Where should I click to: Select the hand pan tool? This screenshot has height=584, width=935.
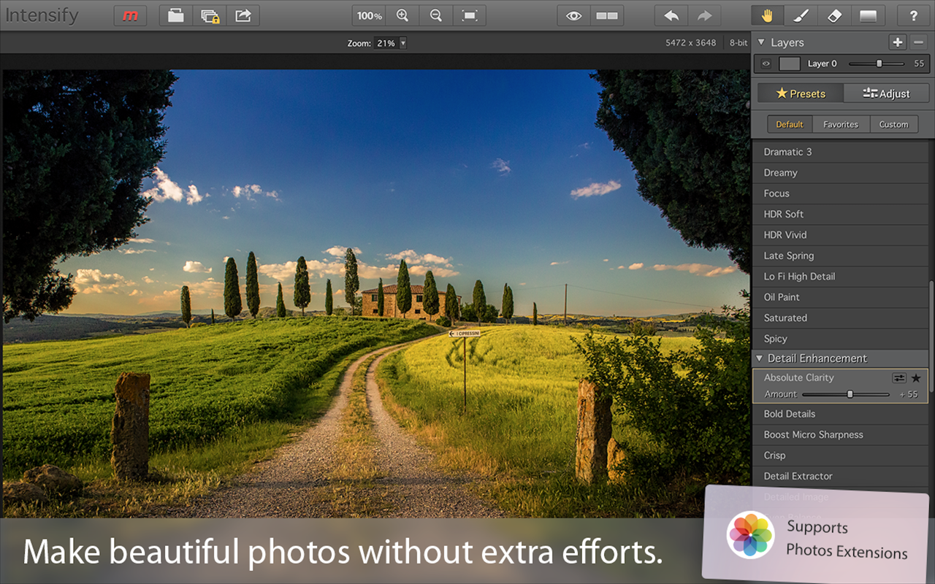point(768,15)
